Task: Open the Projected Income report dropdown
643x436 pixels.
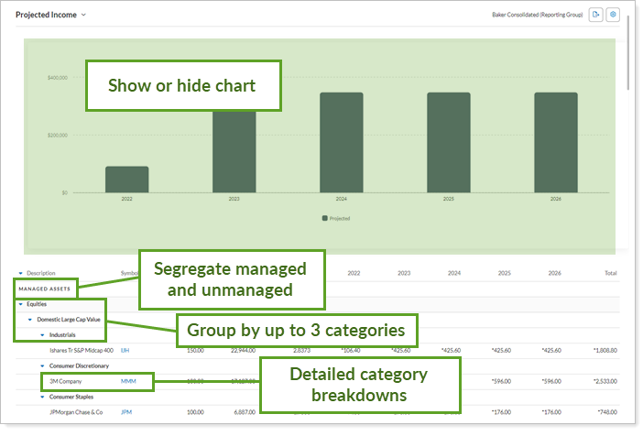Action: point(83,16)
